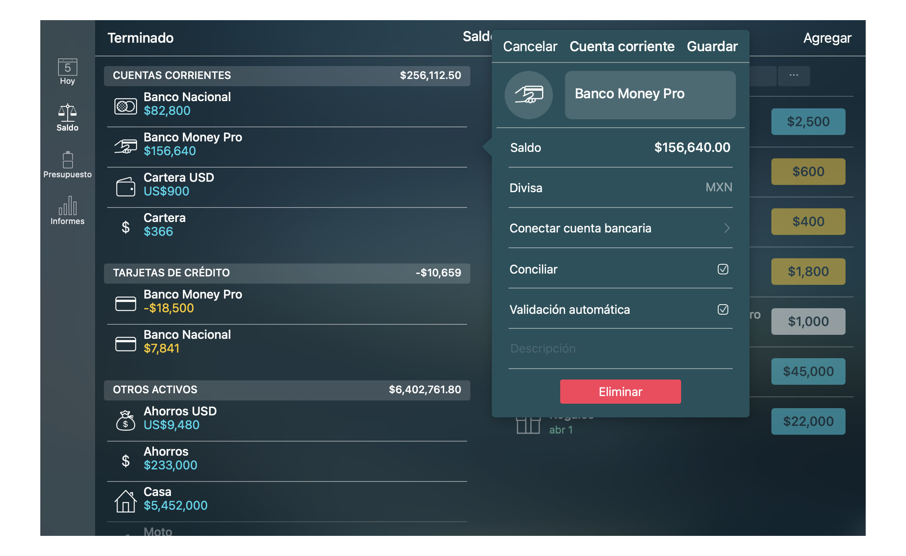Screen dimensions: 906x556
Task: Expand Conectar cuenta bancaria
Action: [x=619, y=228]
